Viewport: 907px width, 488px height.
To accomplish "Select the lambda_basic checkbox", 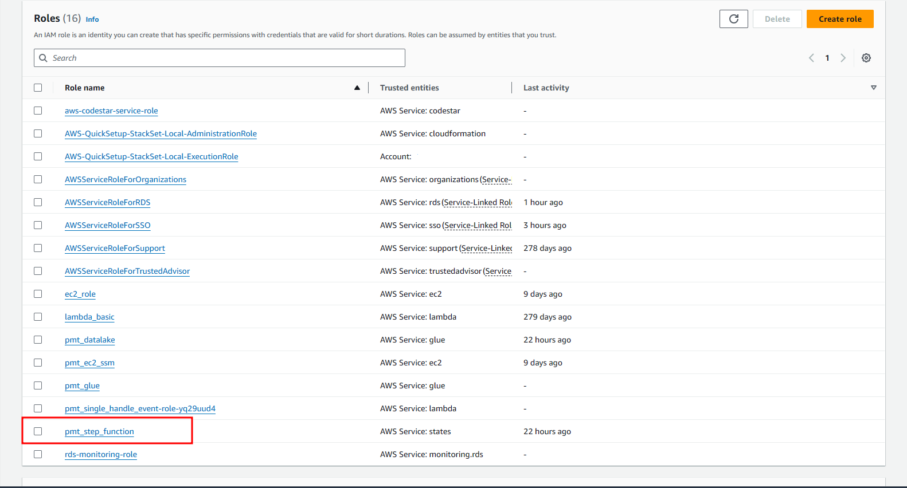I will [x=38, y=317].
